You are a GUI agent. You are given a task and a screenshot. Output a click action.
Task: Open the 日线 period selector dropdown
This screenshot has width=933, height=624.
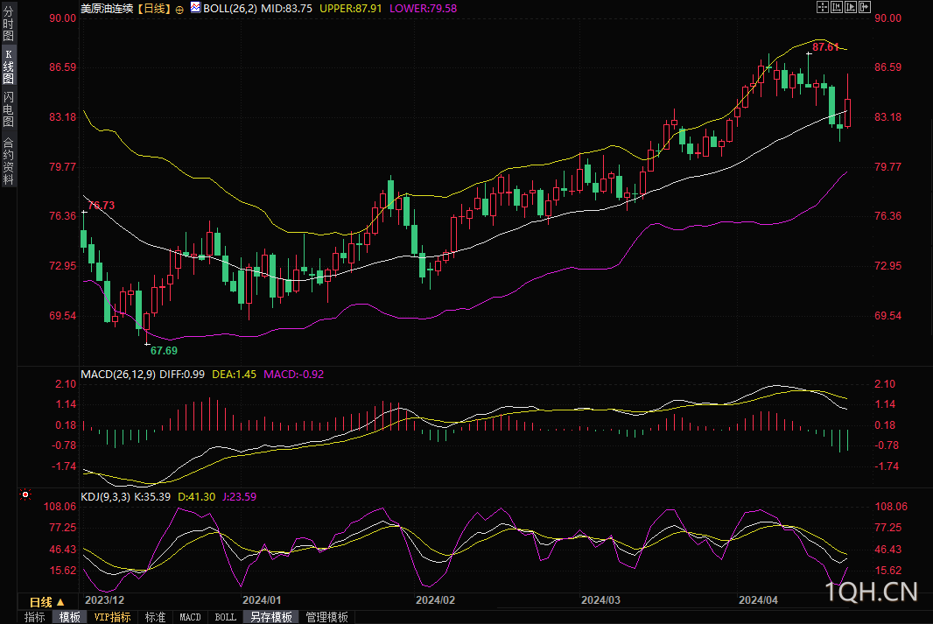coord(46,602)
